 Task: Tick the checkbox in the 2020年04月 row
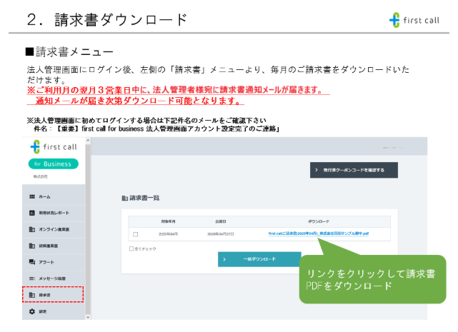136,234
